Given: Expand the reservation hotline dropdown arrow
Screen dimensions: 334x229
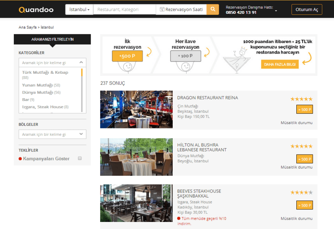Looking at the screenshot, I should (276, 11).
